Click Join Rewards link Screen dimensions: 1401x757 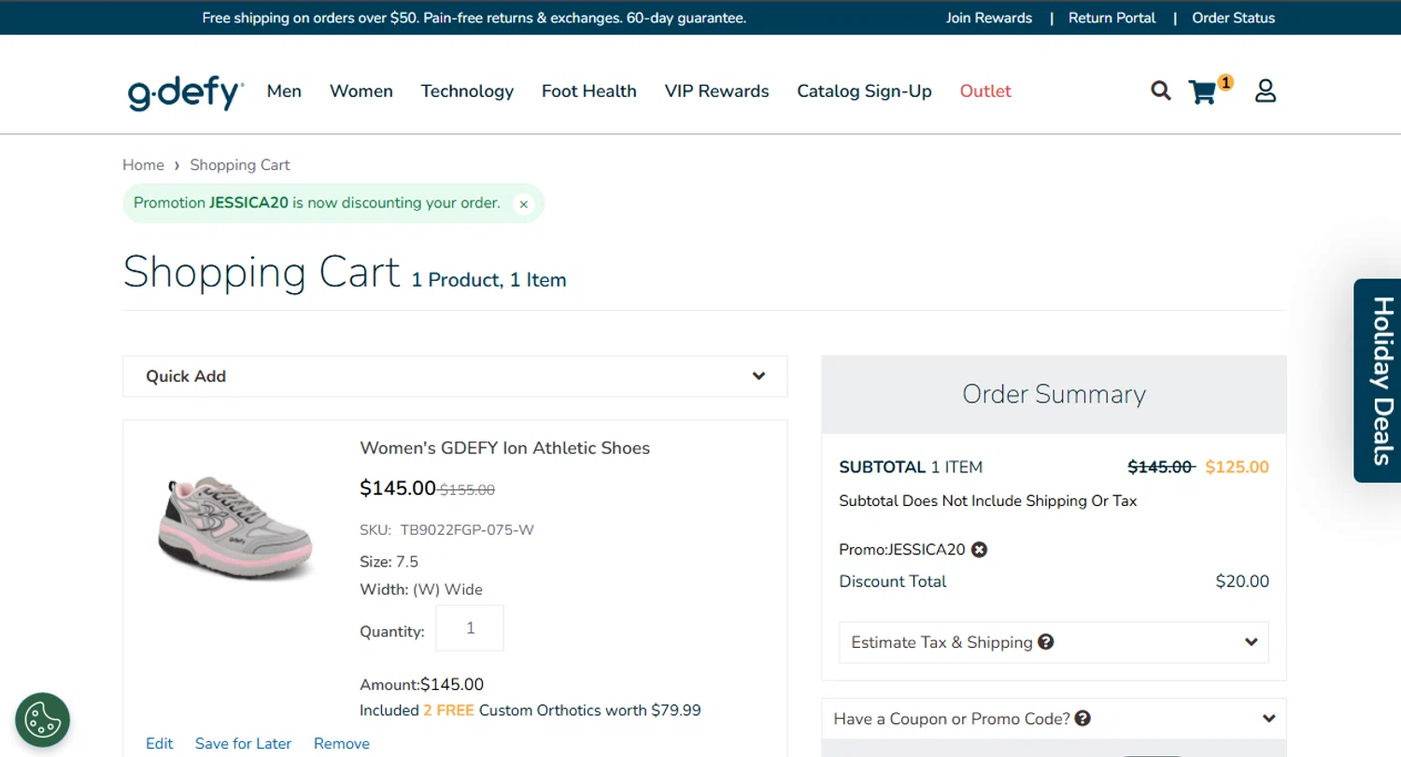pos(989,18)
